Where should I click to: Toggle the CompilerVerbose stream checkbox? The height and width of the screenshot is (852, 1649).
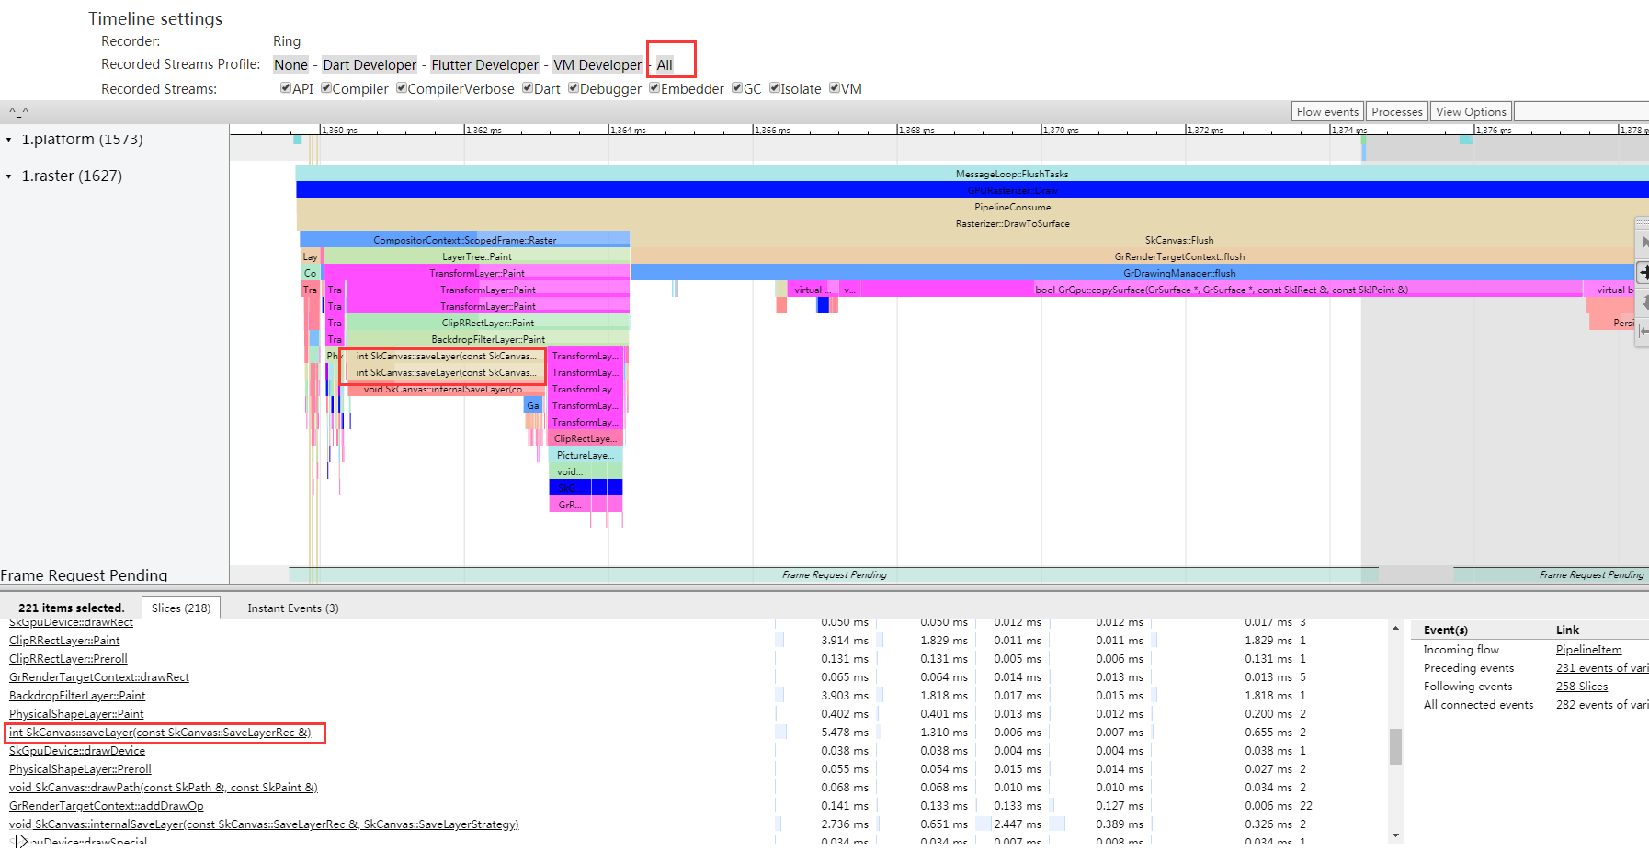click(401, 88)
